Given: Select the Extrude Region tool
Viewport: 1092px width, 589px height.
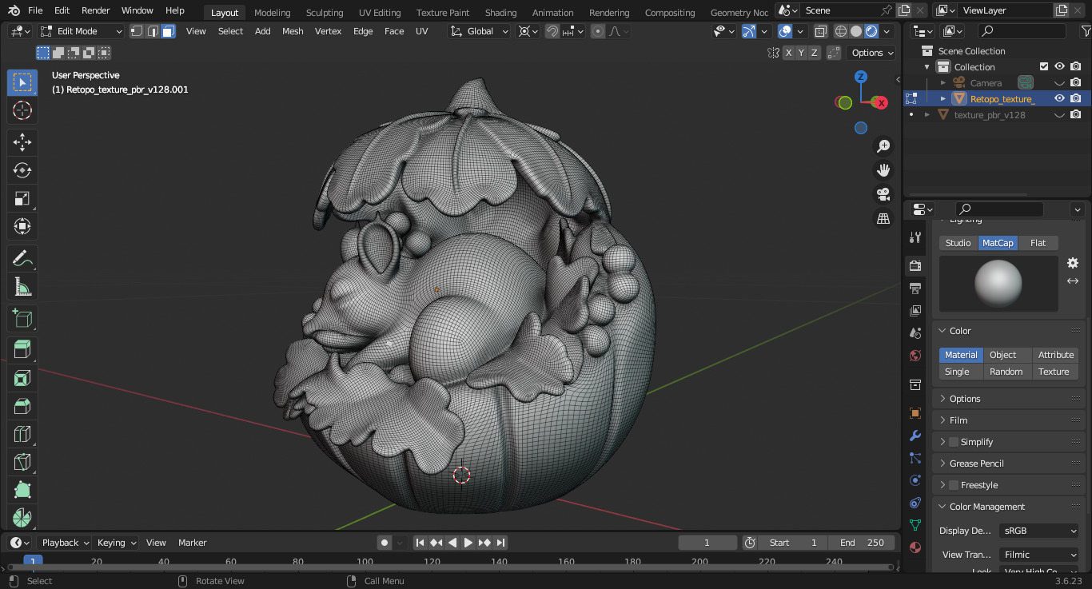Looking at the screenshot, I should coord(22,350).
